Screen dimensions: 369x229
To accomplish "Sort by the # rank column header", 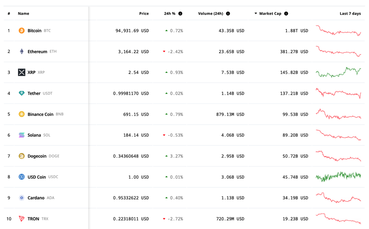I will pos(9,13).
